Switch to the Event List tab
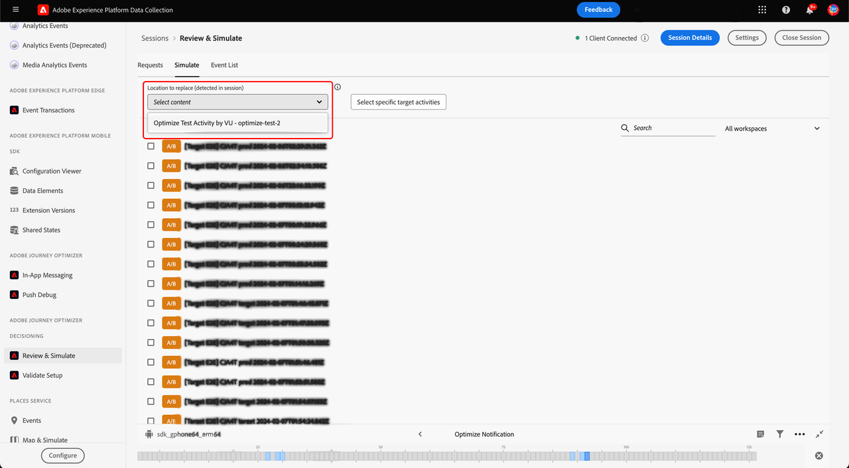This screenshot has height=468, width=849. [224, 65]
